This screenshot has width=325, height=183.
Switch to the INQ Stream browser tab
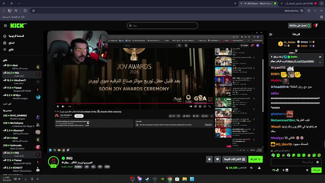pos(259,4)
